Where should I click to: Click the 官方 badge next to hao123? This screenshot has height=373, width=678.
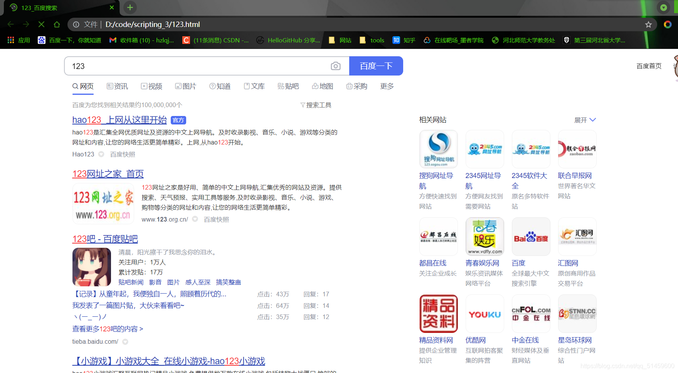[178, 120]
